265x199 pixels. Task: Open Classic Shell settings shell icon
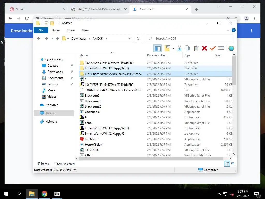231,48
